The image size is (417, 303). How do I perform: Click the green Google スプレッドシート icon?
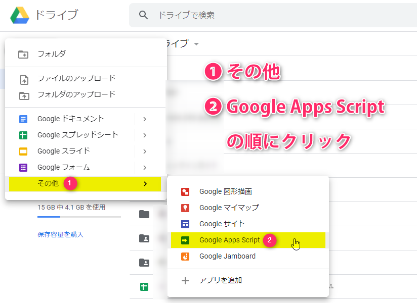23,135
